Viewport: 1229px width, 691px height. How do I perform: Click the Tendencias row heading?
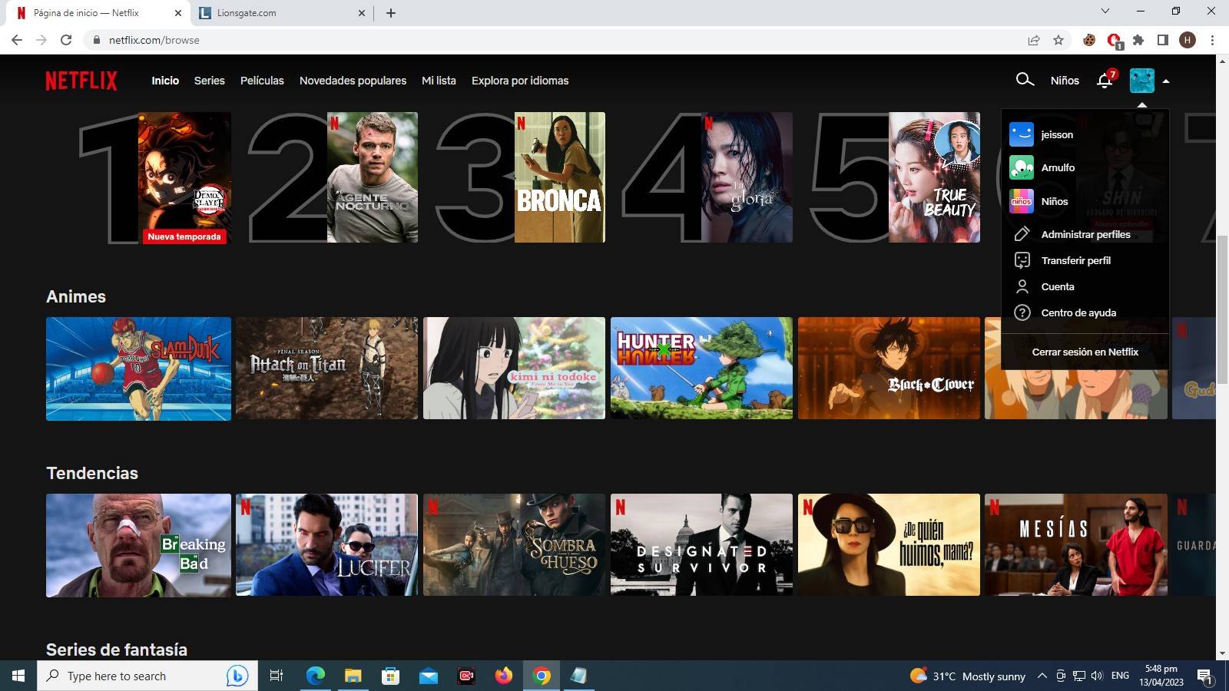pyautogui.click(x=92, y=473)
